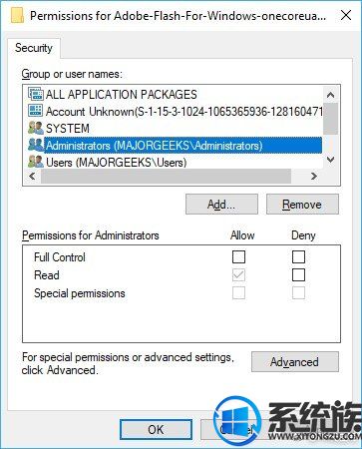Image resolution: width=362 pixels, height=449 pixels.
Task: Click the Users group icon
Action: 36,162
